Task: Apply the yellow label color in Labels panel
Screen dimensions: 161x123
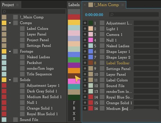Action: pos(74,22)
